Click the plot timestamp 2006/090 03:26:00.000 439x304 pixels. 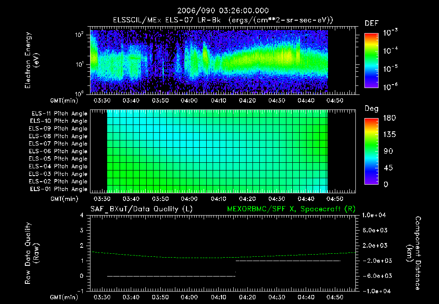point(223,11)
